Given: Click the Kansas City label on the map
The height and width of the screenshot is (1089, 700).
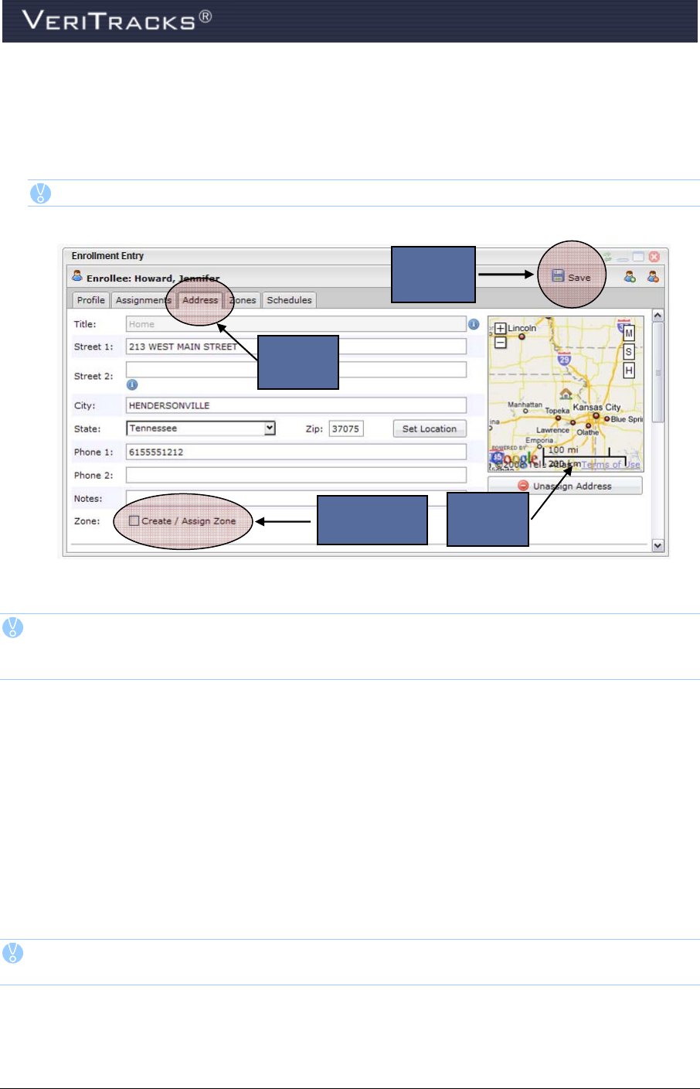Looking at the screenshot, I should click(x=596, y=407).
